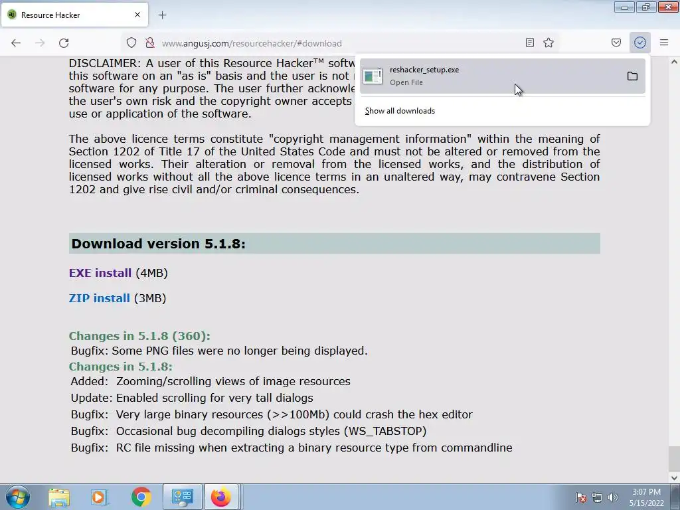Click the reshacker_setup.exe file icon
This screenshot has width=680, height=510.
tap(373, 76)
